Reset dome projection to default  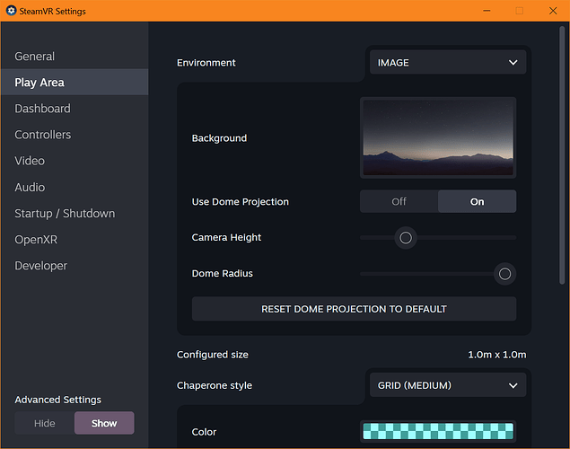[x=354, y=309]
